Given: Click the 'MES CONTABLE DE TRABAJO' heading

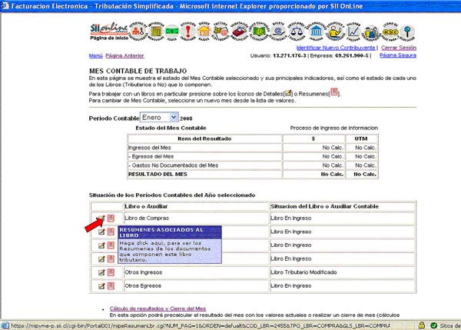Looking at the screenshot, I should (138, 71).
